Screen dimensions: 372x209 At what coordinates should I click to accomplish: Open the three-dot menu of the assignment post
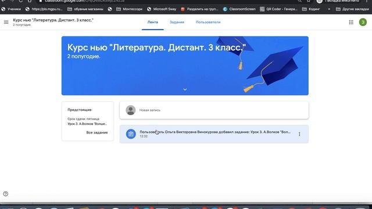(299, 134)
